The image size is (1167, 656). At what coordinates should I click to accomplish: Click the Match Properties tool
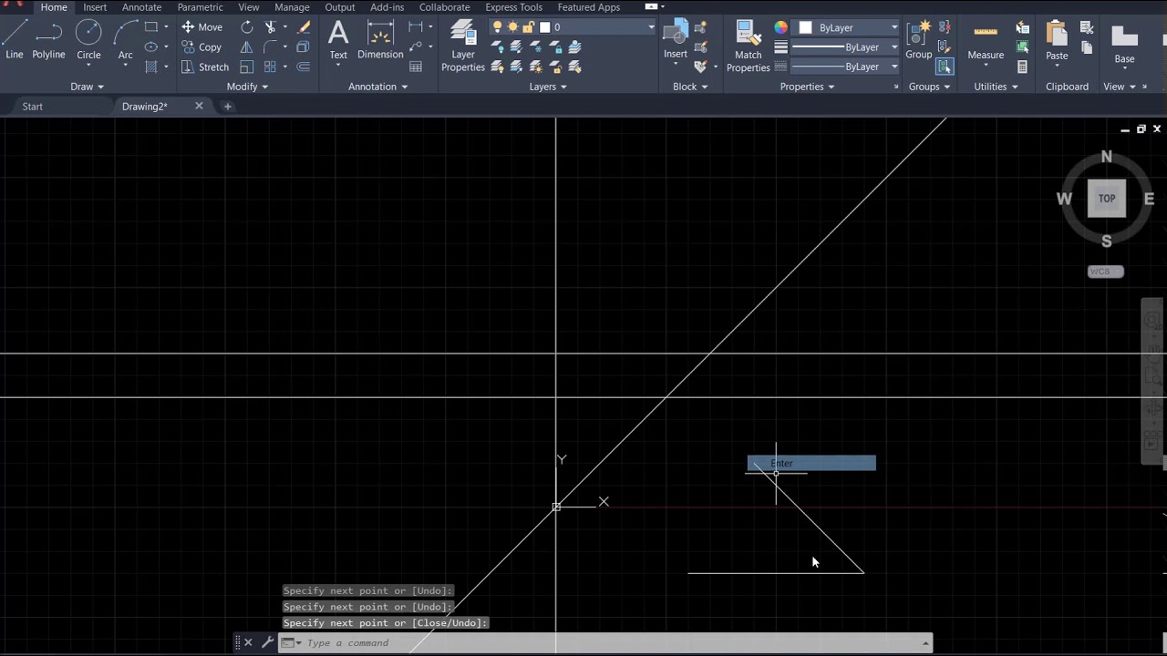tap(749, 46)
